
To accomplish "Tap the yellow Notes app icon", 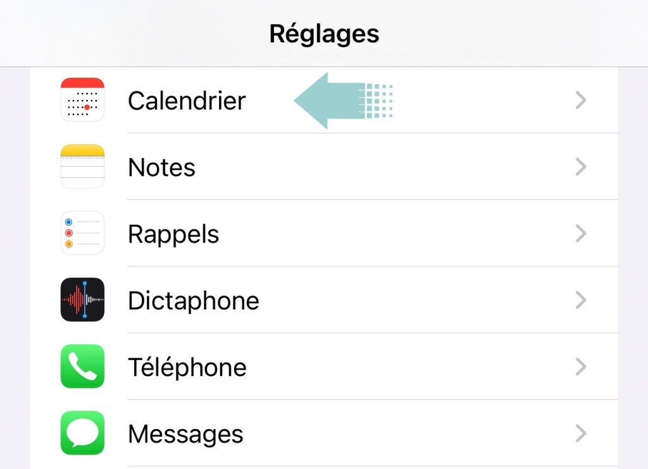I will pos(82,166).
